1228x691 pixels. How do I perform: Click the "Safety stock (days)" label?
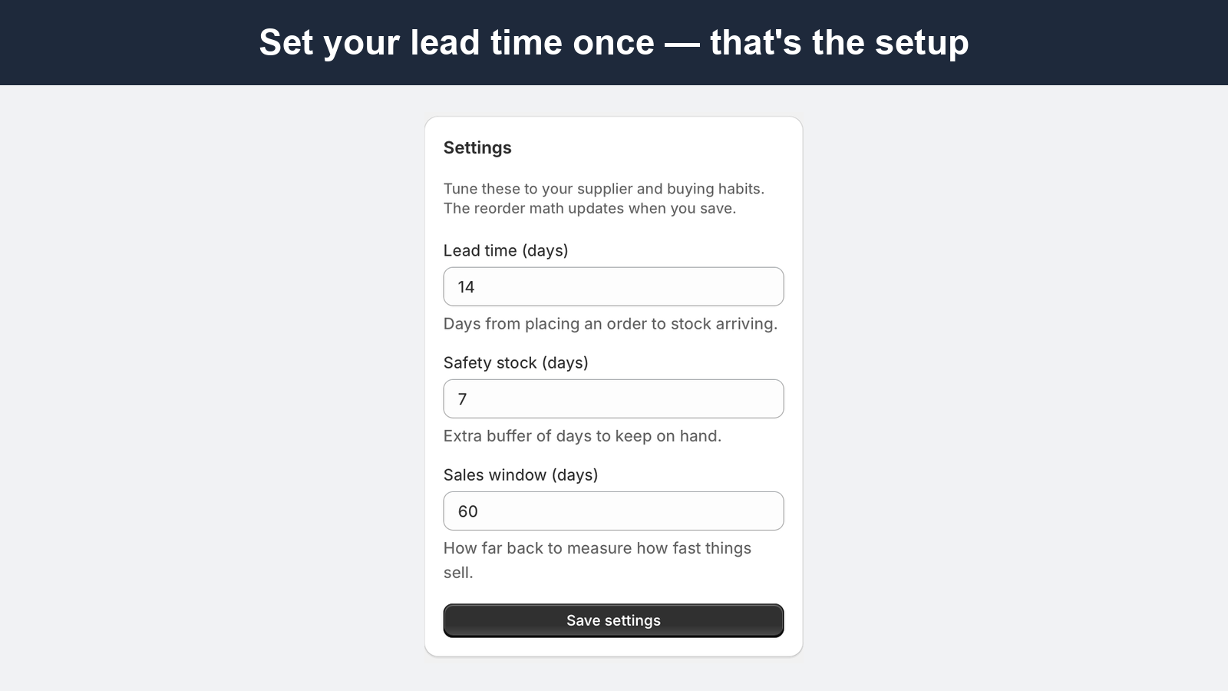click(516, 362)
